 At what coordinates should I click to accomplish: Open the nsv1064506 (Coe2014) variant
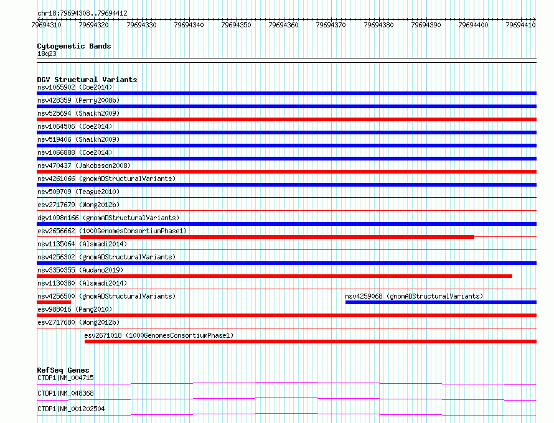click(x=75, y=126)
